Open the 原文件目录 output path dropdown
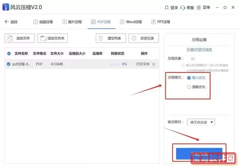Image resolution: width=239 pixels, height=168 pixels. [201, 122]
